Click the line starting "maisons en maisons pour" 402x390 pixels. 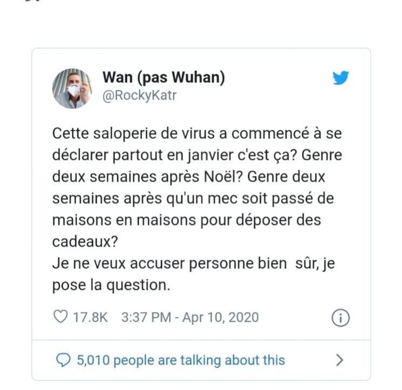tap(187, 220)
